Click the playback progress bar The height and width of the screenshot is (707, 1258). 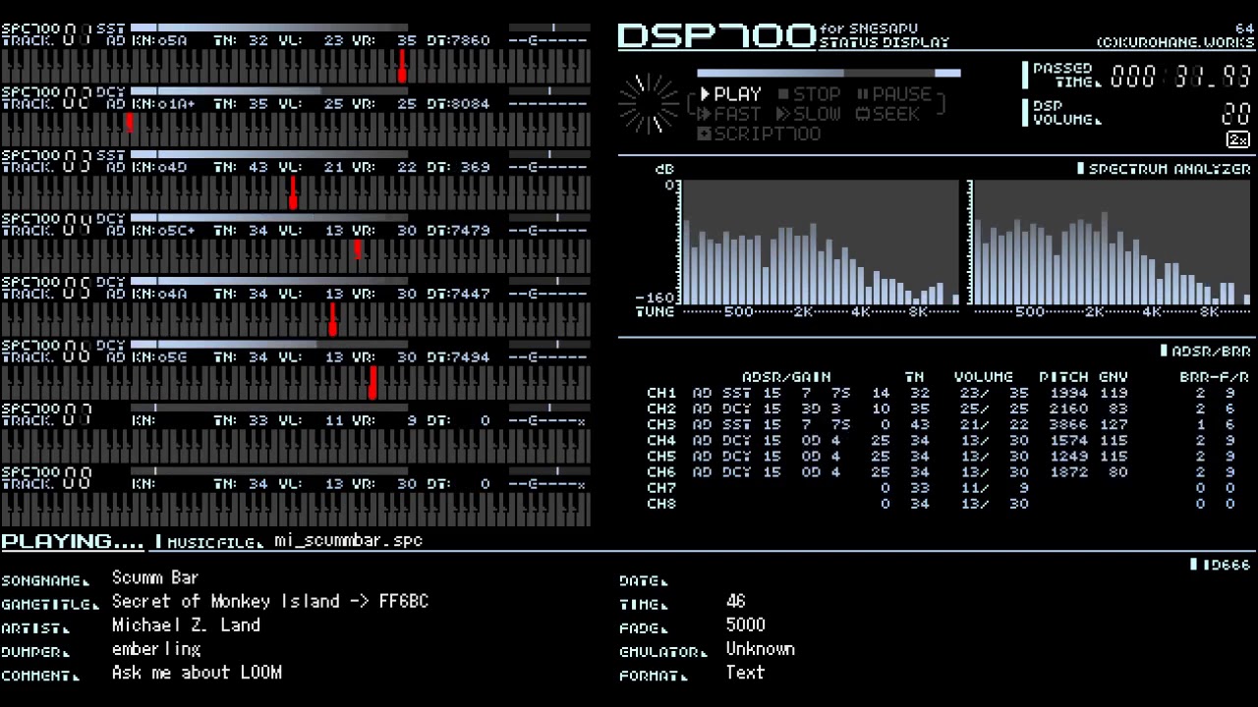[829, 73]
